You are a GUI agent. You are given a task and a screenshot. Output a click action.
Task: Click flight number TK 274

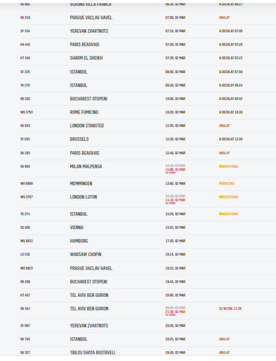click(25, 214)
